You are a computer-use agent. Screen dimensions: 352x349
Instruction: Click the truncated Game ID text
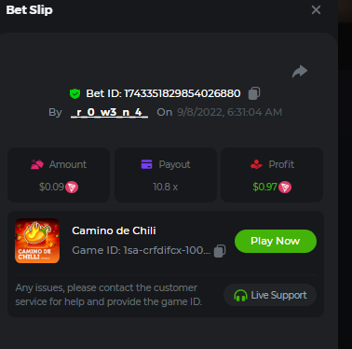click(x=142, y=250)
